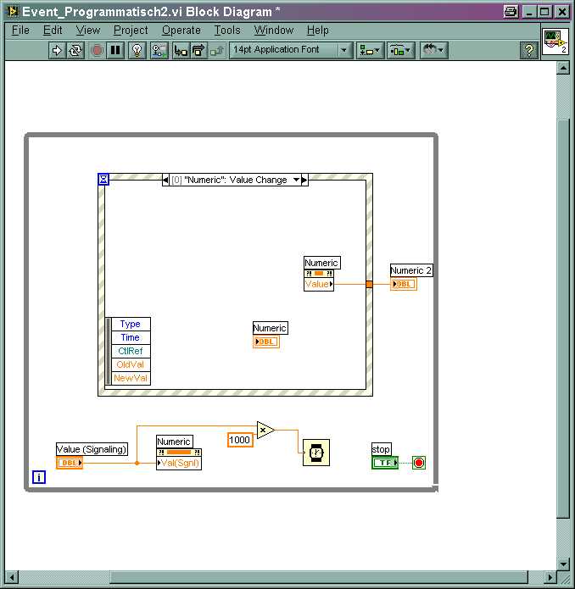Click the LabVIEW icon in title bar
The height and width of the screenshot is (589, 575).
pos(13,12)
